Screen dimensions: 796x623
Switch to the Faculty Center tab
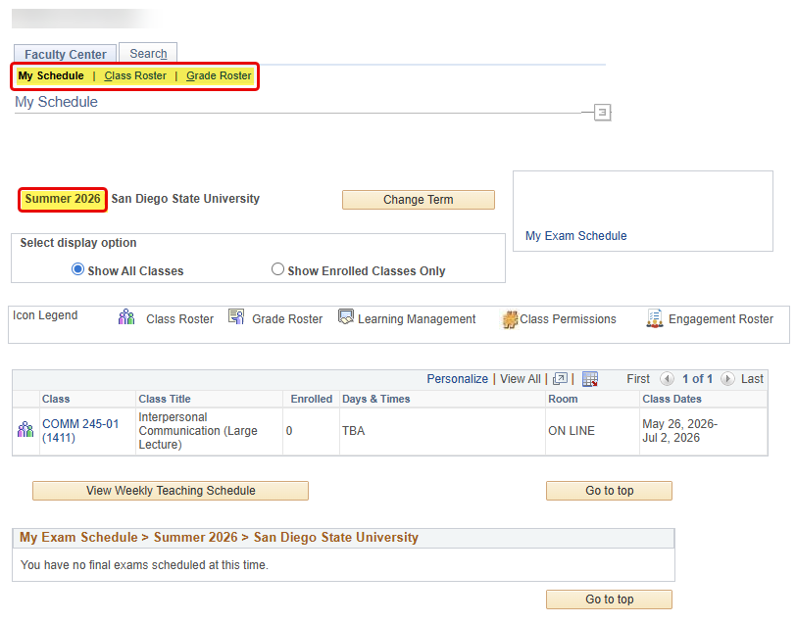tap(66, 55)
